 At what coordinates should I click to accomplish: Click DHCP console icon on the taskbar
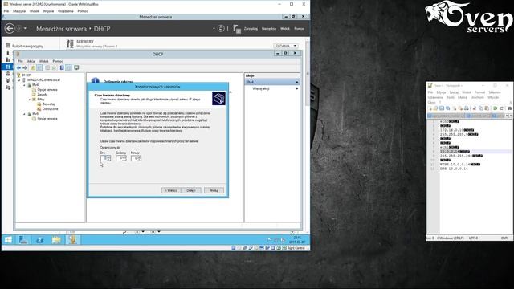tap(72, 240)
